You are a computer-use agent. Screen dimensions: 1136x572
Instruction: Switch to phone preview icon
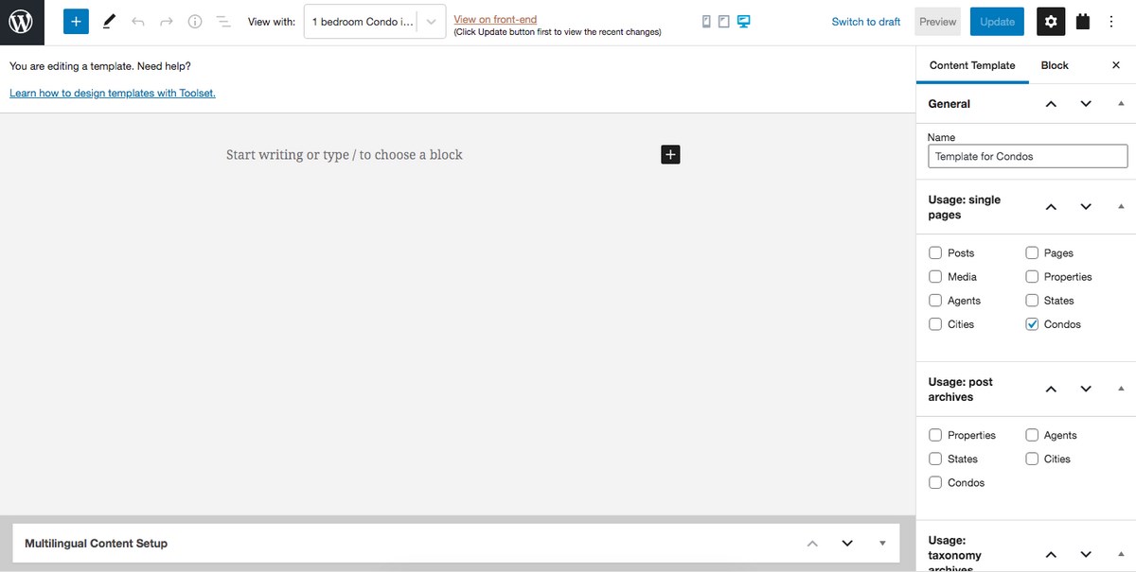coord(706,22)
